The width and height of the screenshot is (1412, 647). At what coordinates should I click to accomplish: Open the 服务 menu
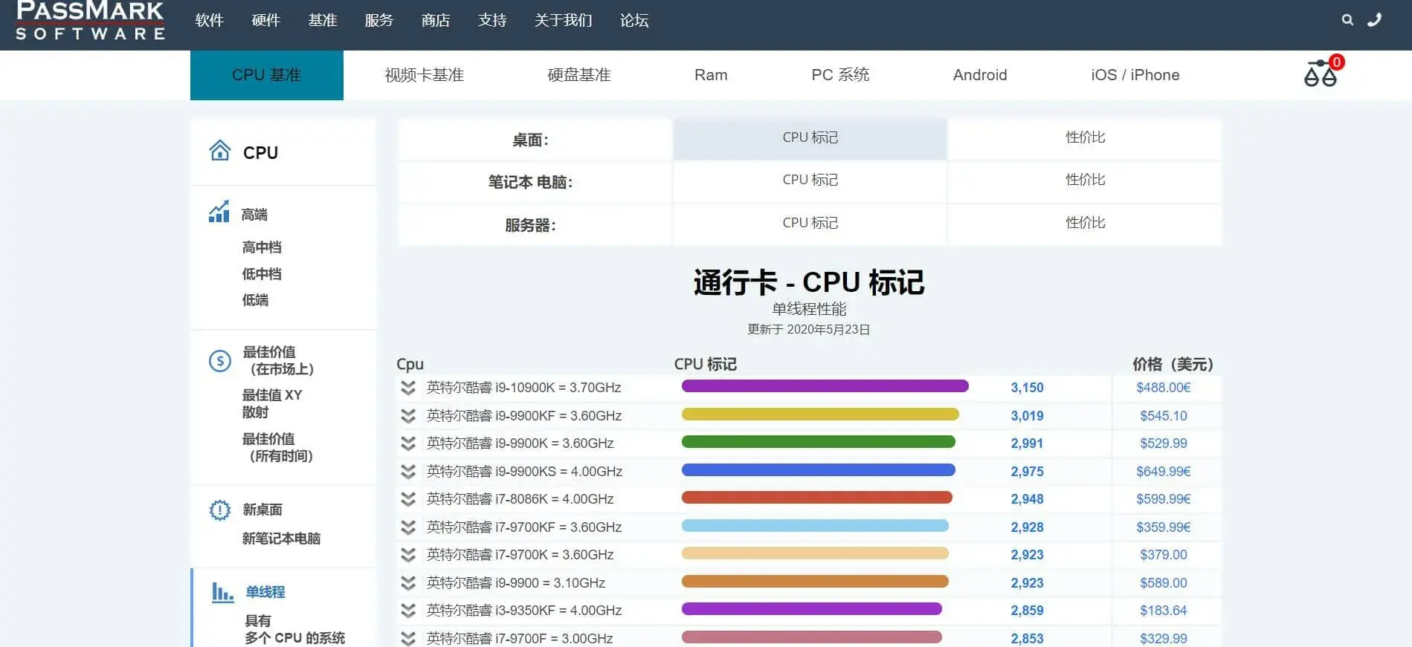pos(378,20)
